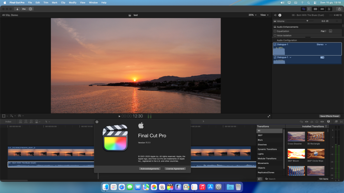Toggle the filmstrip layout icon in toolbar
Screen dimensions: 344x193
pyautogui.click(x=322, y=9)
